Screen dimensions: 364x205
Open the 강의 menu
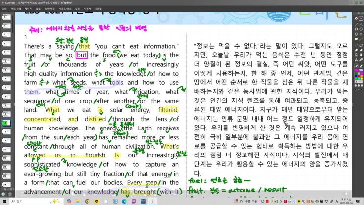(x=4, y=8)
